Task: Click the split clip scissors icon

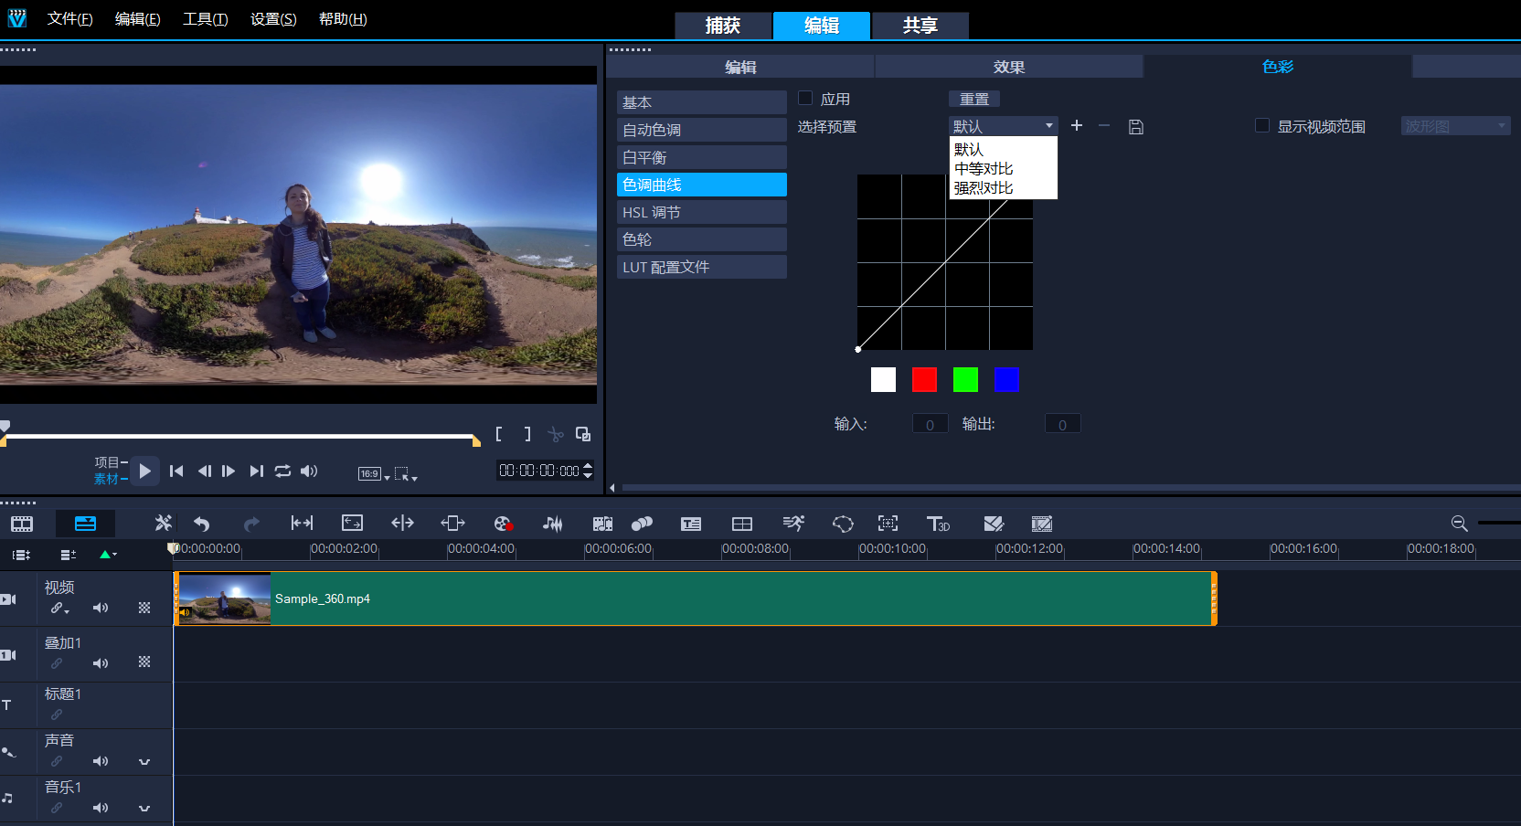Action: tap(556, 435)
